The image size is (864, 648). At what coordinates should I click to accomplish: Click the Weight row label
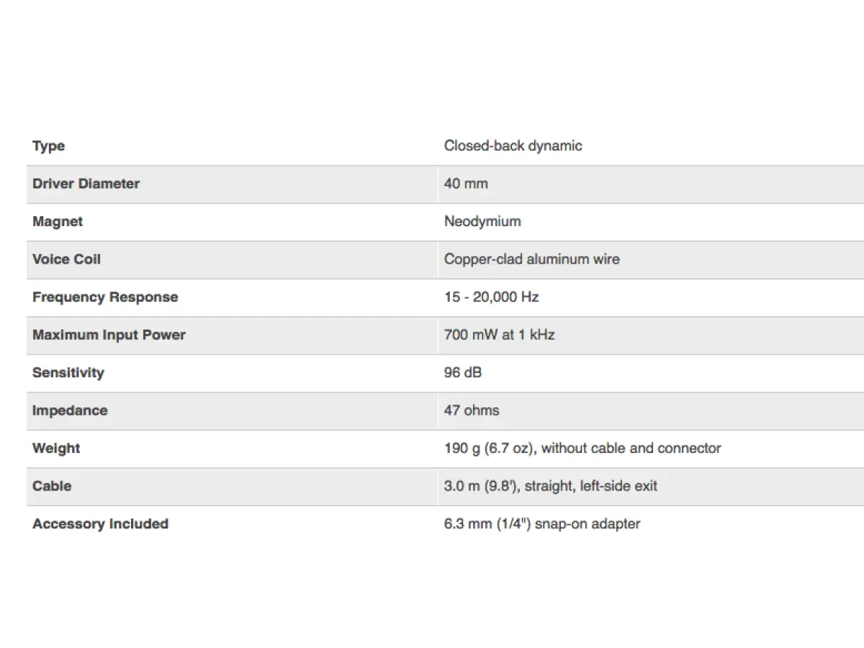(56, 449)
